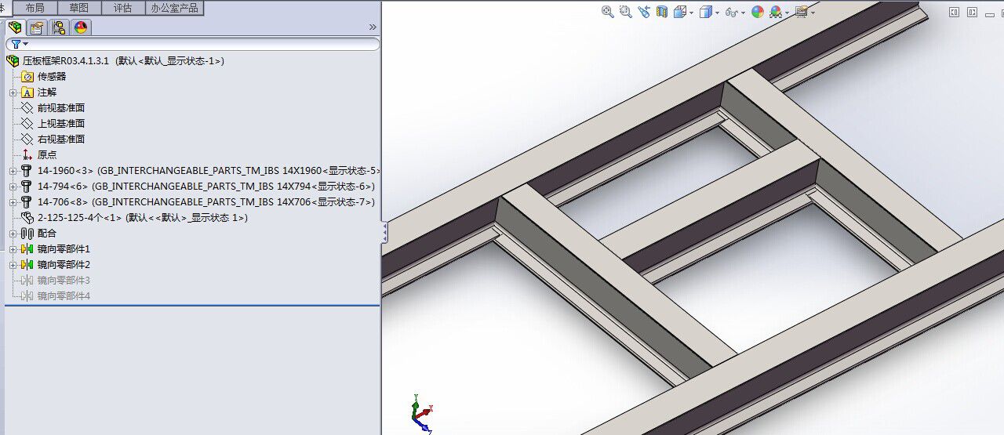Select the FeatureManager design tree tab

point(14,27)
